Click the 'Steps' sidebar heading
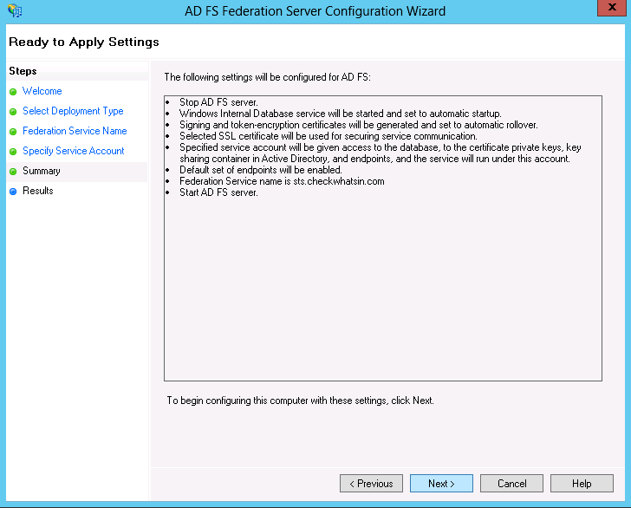Image resolution: width=631 pixels, height=508 pixels. (23, 71)
